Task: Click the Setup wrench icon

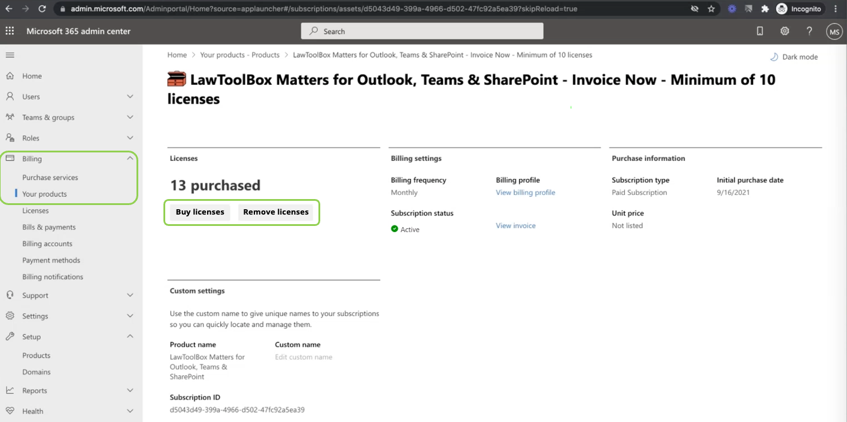Action: [10, 337]
